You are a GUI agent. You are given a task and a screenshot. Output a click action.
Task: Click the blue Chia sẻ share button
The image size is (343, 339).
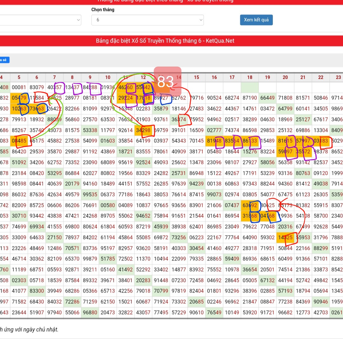point(4,60)
